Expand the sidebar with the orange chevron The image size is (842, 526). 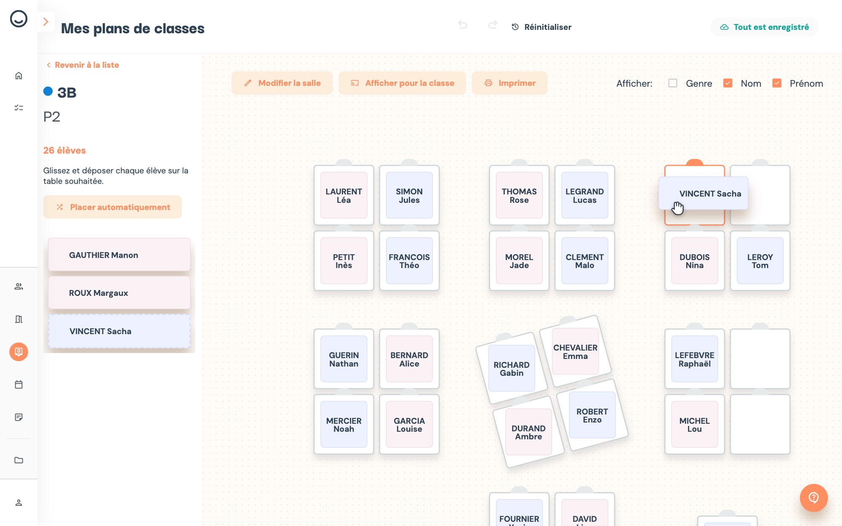[x=46, y=21]
